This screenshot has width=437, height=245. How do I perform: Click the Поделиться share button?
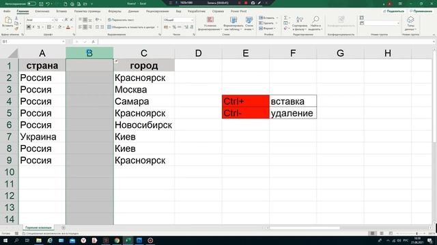pos(393,11)
